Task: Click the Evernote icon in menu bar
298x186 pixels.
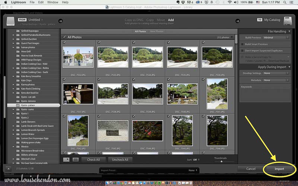Action: click(178, 2)
